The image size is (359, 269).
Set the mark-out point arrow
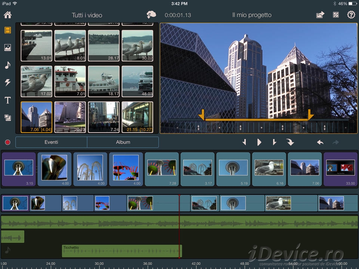[x=274, y=142]
